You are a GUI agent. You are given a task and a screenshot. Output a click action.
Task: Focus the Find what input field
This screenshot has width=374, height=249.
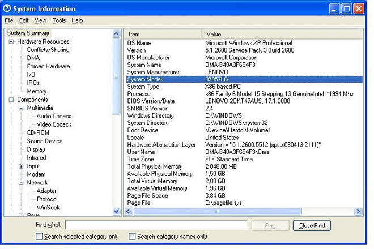[156, 225]
